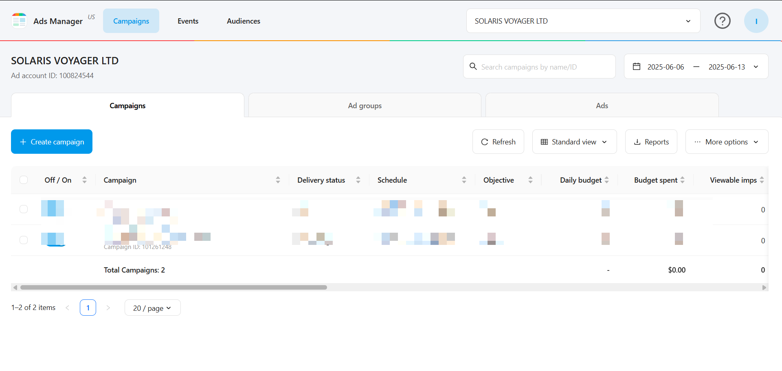
Task: Sort by Delivery status column arrows
Action: (x=358, y=180)
